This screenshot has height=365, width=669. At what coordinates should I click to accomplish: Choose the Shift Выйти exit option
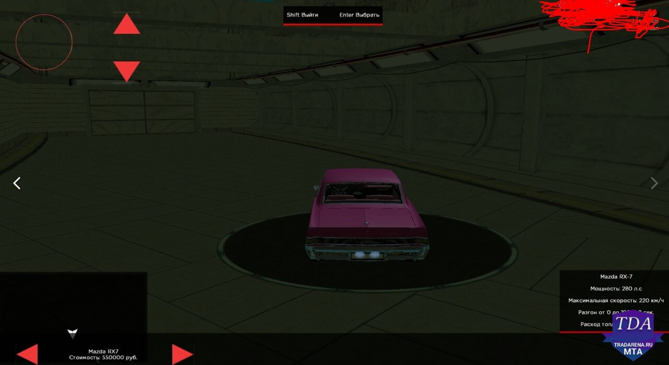pos(302,15)
